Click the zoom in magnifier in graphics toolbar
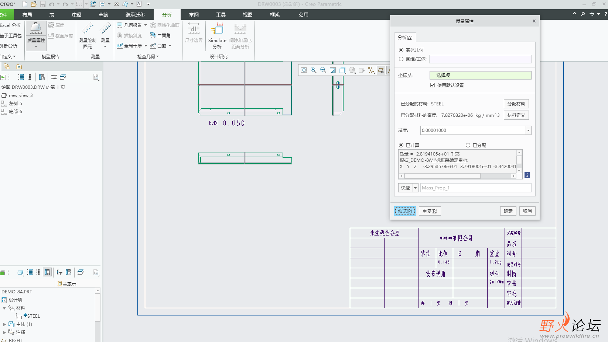 click(314, 70)
